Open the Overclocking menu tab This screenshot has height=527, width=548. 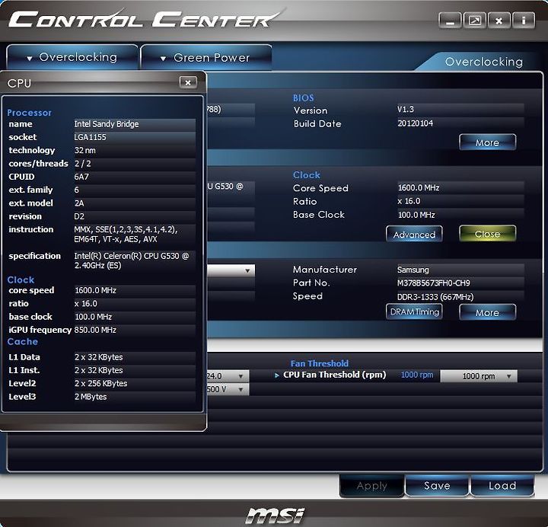tap(72, 57)
